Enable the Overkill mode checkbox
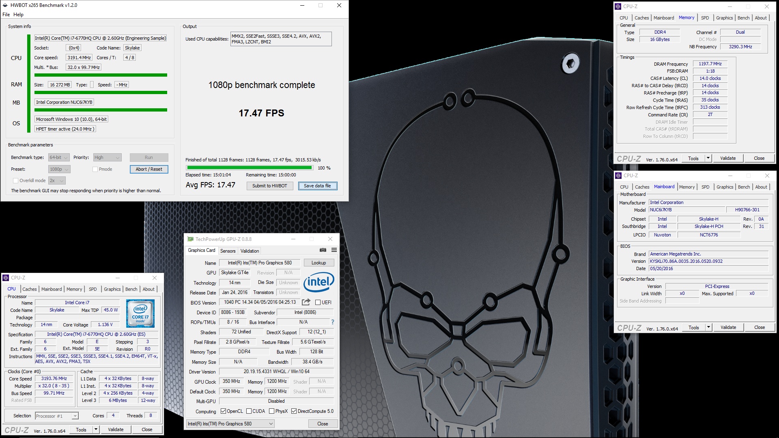Viewport: 779px width, 438px height. (15, 180)
